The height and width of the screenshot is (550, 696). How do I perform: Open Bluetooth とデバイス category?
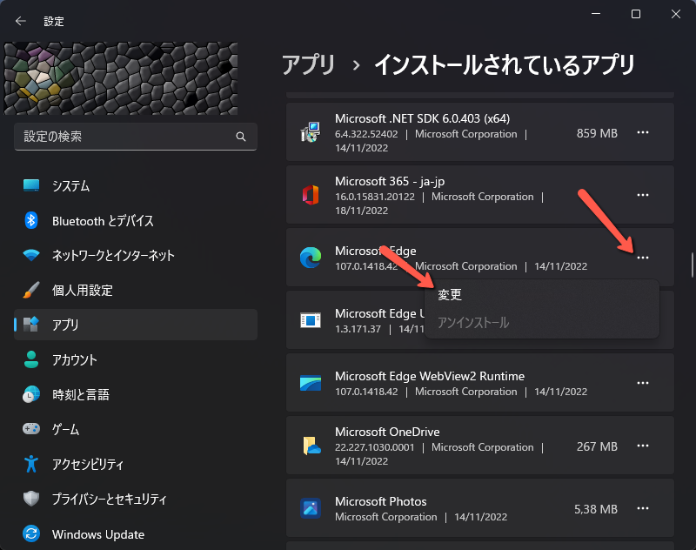coord(136,221)
